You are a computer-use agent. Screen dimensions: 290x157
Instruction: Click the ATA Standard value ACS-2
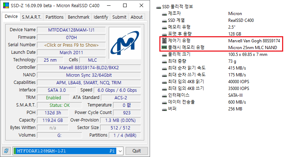point(121,98)
